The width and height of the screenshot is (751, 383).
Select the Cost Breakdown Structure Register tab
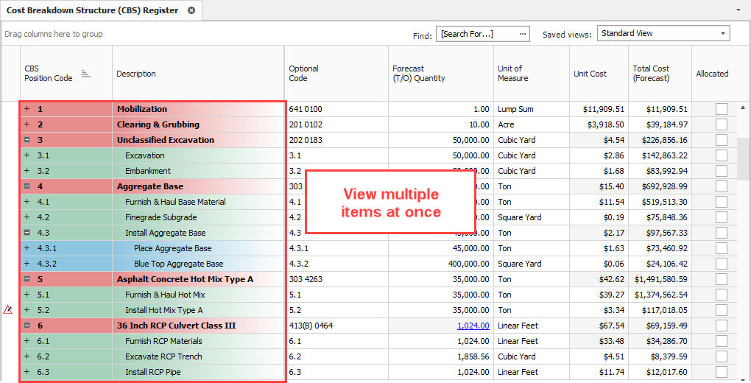tap(92, 10)
